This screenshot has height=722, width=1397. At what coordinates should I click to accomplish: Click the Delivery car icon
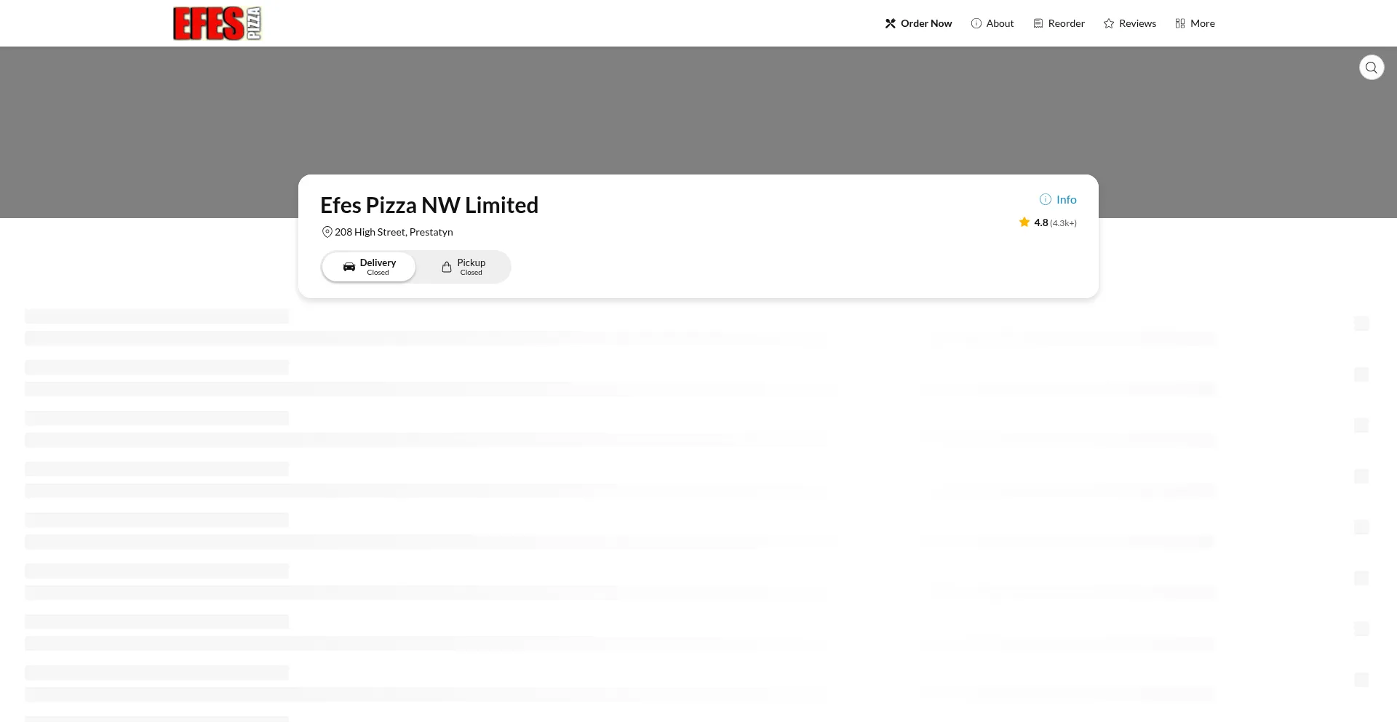click(x=349, y=267)
